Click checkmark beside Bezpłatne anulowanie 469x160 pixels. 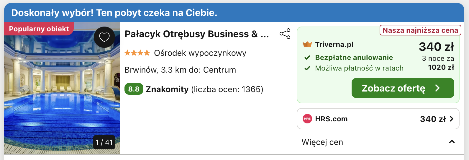(307, 58)
